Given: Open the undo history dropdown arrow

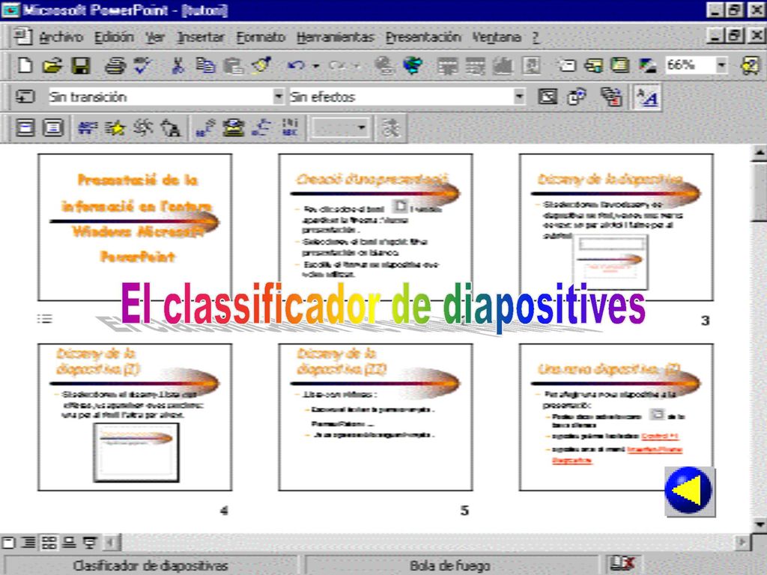Looking at the screenshot, I should (316, 66).
